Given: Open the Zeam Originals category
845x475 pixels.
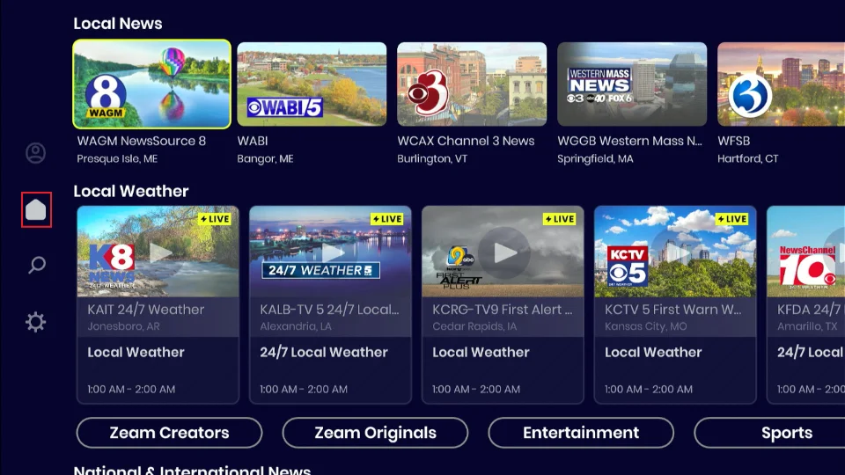Looking at the screenshot, I should [375, 433].
